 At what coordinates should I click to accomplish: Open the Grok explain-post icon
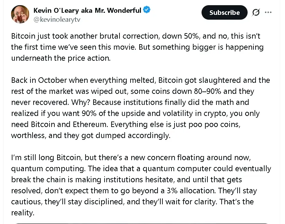256,12
